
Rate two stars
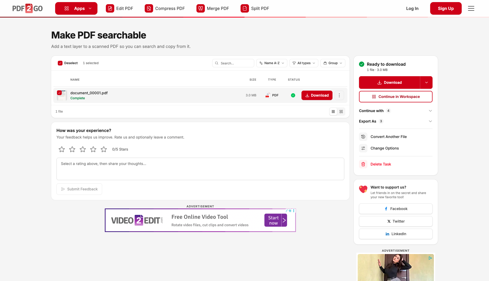(72, 149)
